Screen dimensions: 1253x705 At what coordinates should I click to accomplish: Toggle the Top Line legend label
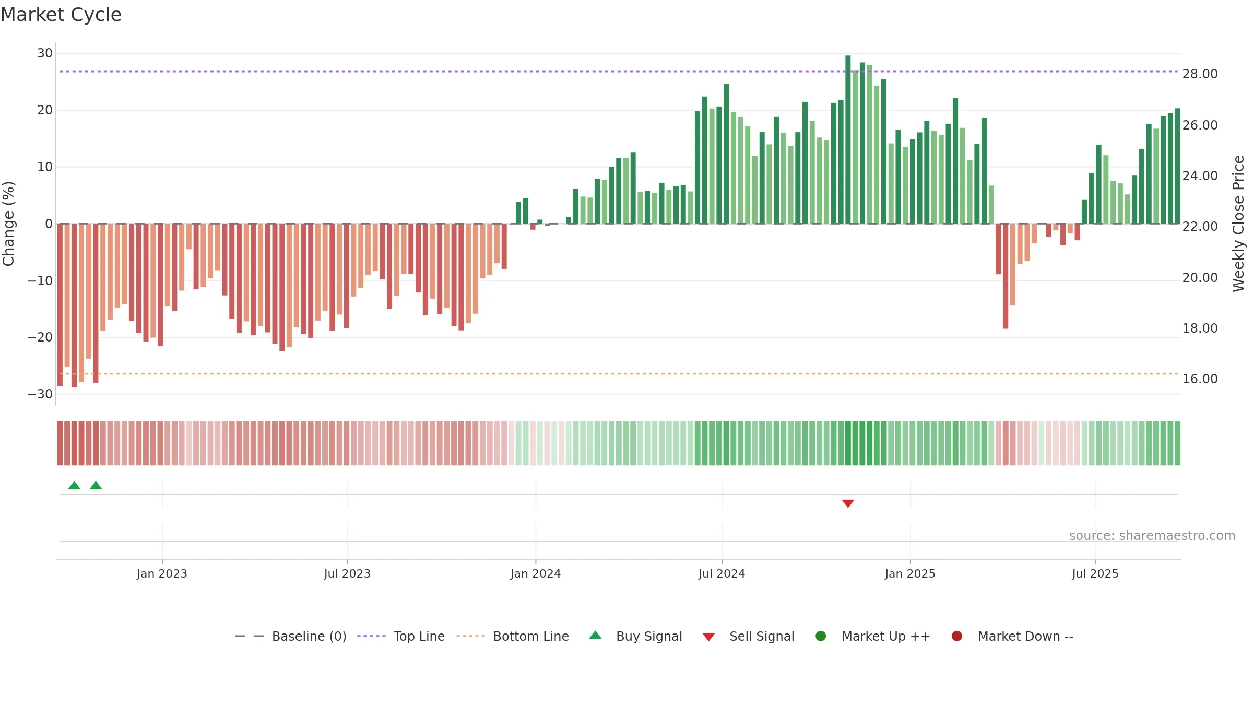click(419, 636)
